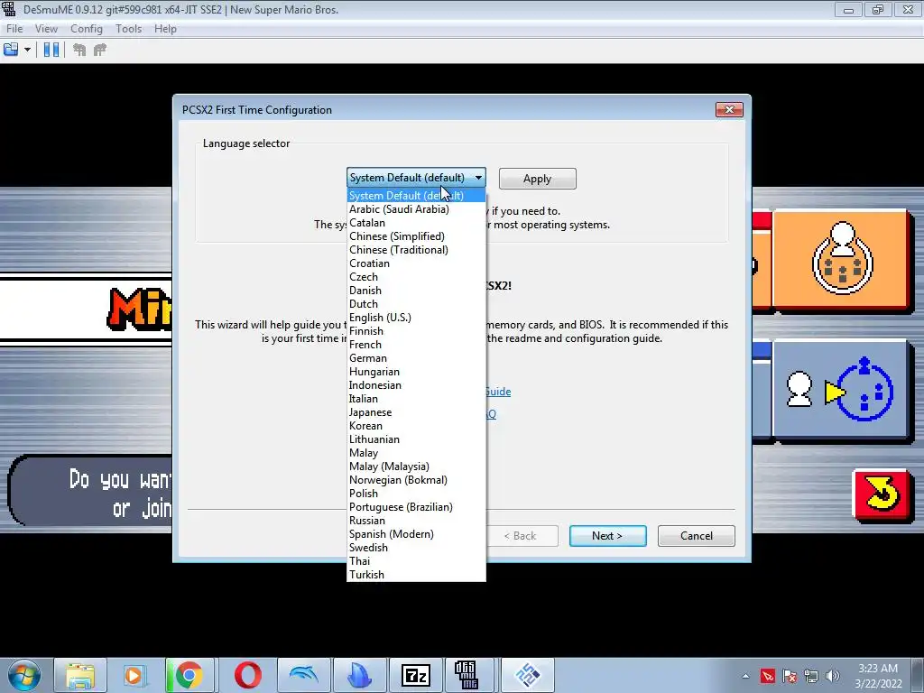Open Dolphin emulator from the taskbar
Image resolution: width=924 pixels, height=693 pixels.
[x=303, y=675]
